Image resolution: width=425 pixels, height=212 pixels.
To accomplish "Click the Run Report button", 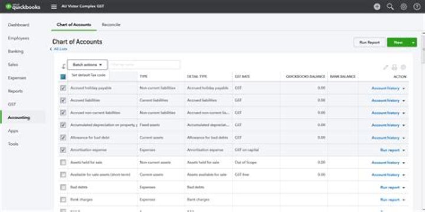I will tap(370, 42).
